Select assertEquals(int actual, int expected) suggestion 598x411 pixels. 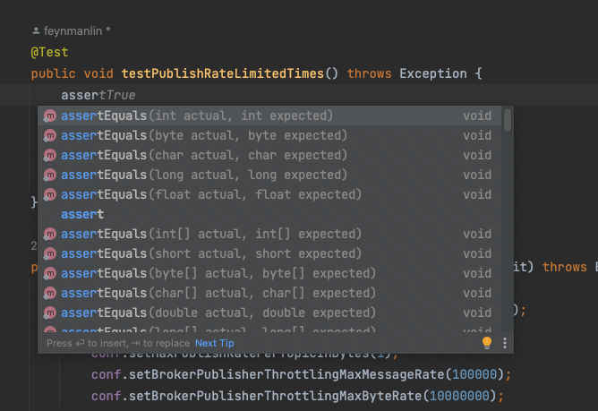pos(269,116)
